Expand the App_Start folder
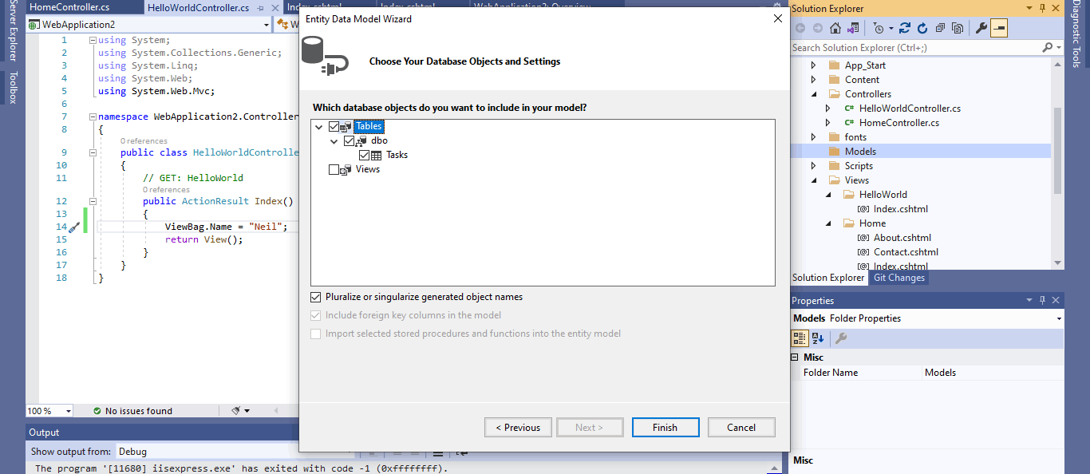The width and height of the screenshot is (1090, 474). coord(814,65)
